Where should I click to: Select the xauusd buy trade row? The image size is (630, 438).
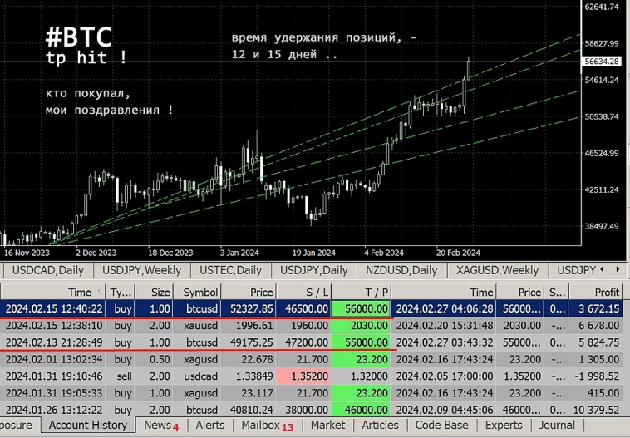[x=199, y=325]
